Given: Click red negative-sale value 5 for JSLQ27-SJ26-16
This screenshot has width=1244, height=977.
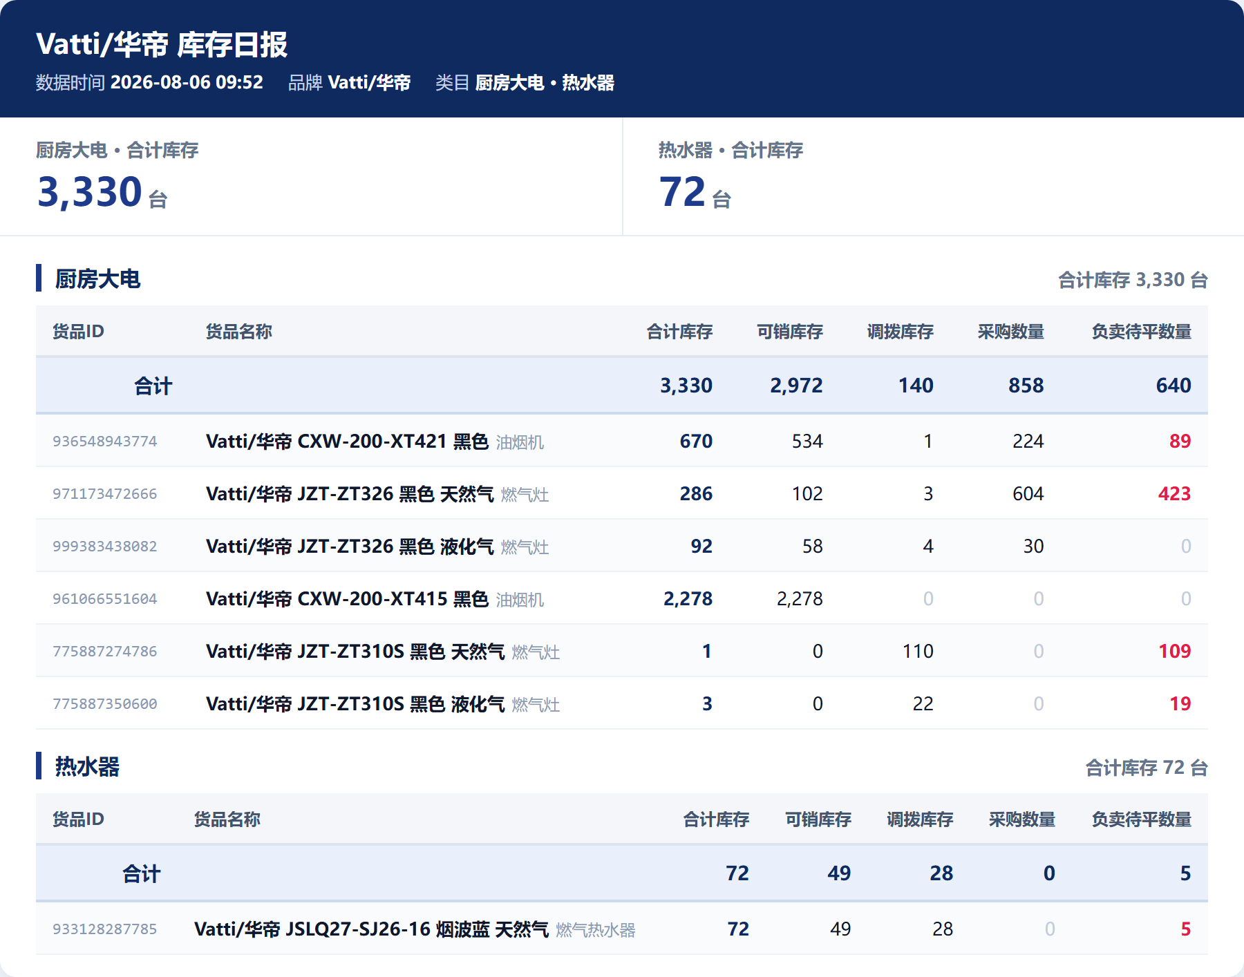Looking at the screenshot, I should coord(1185,929).
